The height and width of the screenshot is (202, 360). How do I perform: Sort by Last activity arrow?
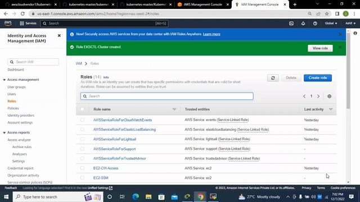(331, 109)
